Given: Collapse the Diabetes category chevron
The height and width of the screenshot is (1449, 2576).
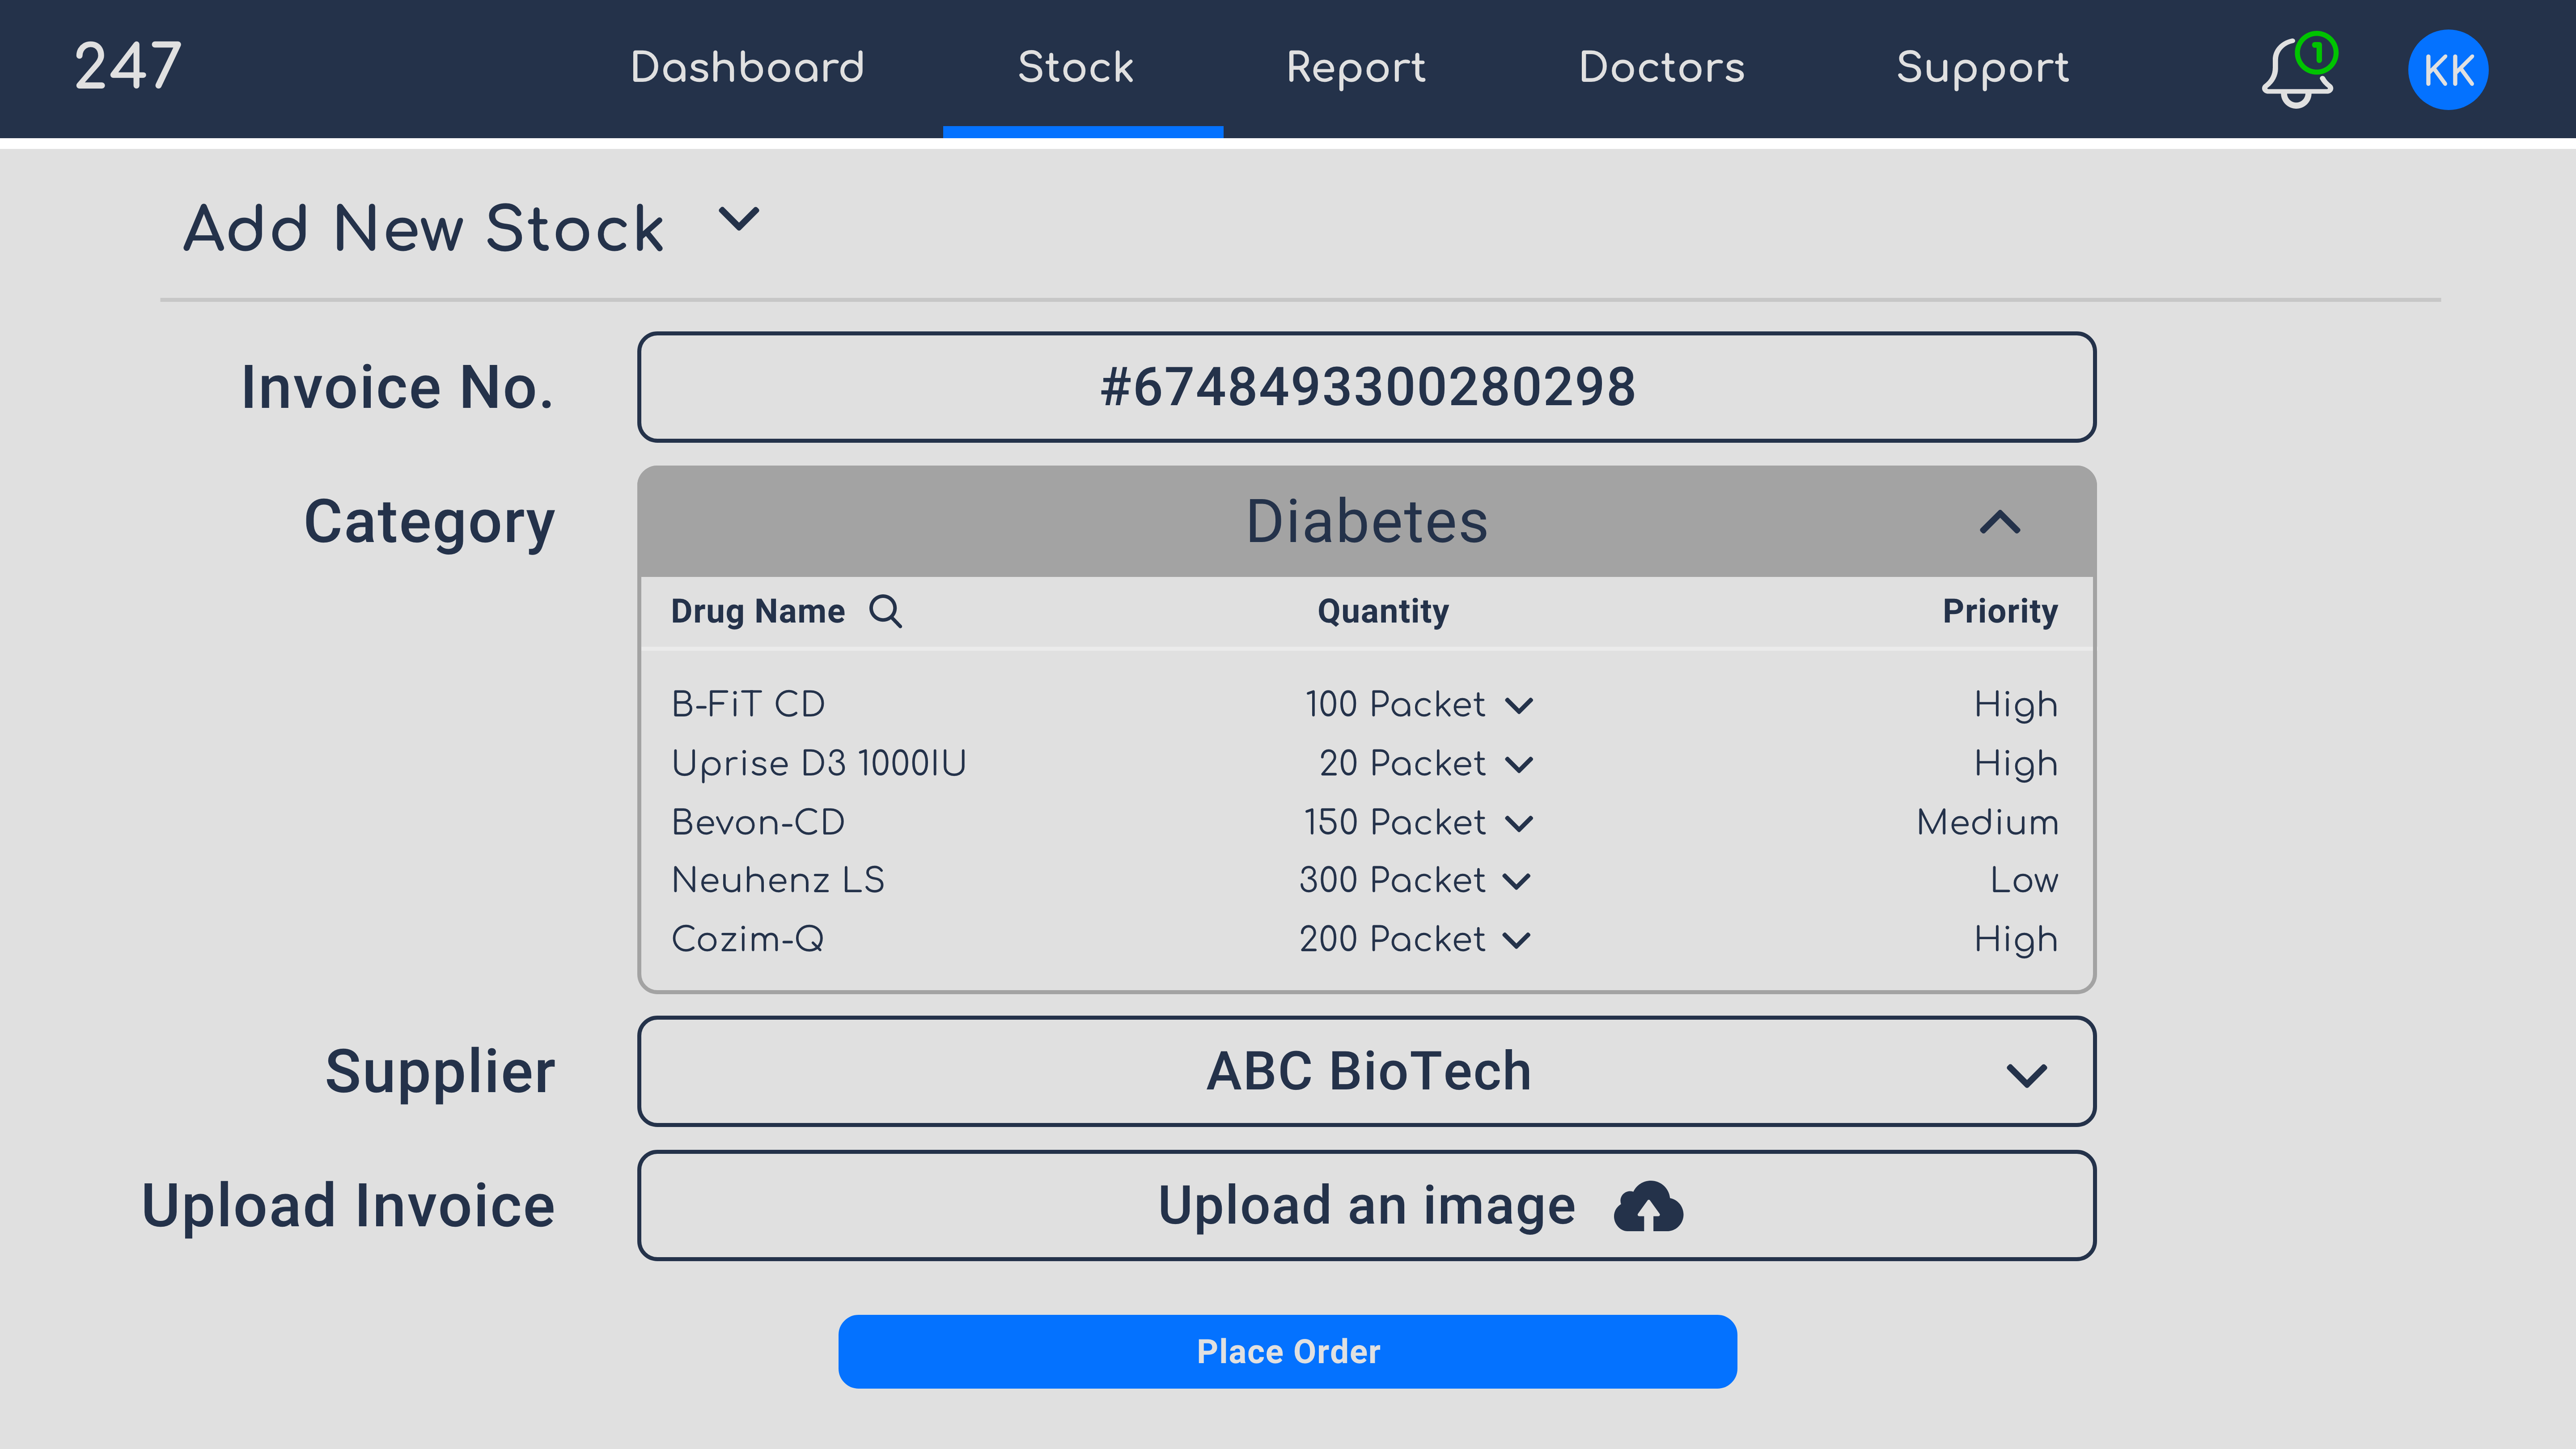Looking at the screenshot, I should (2000, 522).
